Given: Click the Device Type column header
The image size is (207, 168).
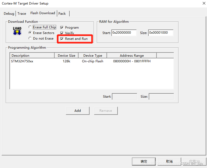Looking at the screenshot, I should coord(93,55).
